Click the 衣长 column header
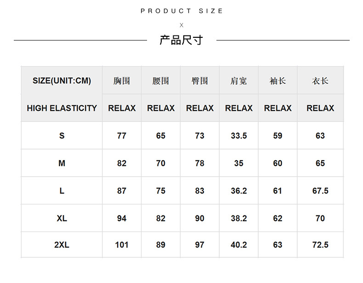 pos(320,81)
